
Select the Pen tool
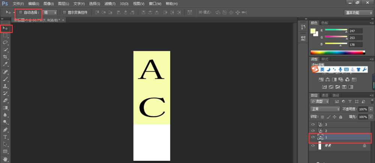click(x=6, y=130)
